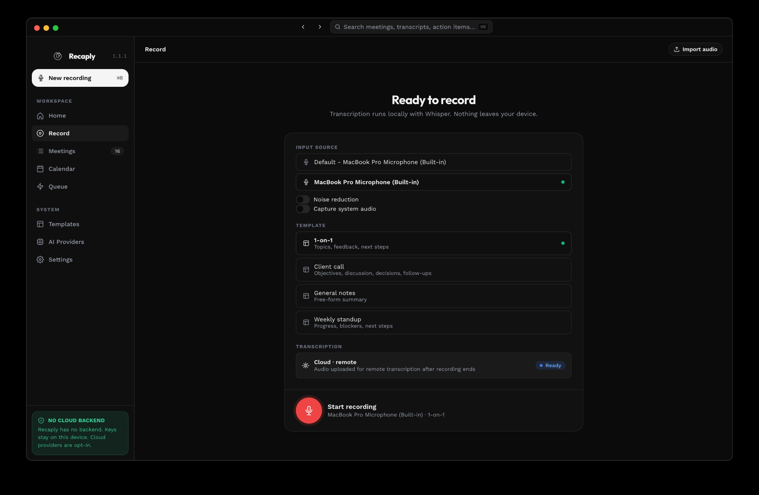Click the Recaply logo icon

point(58,56)
